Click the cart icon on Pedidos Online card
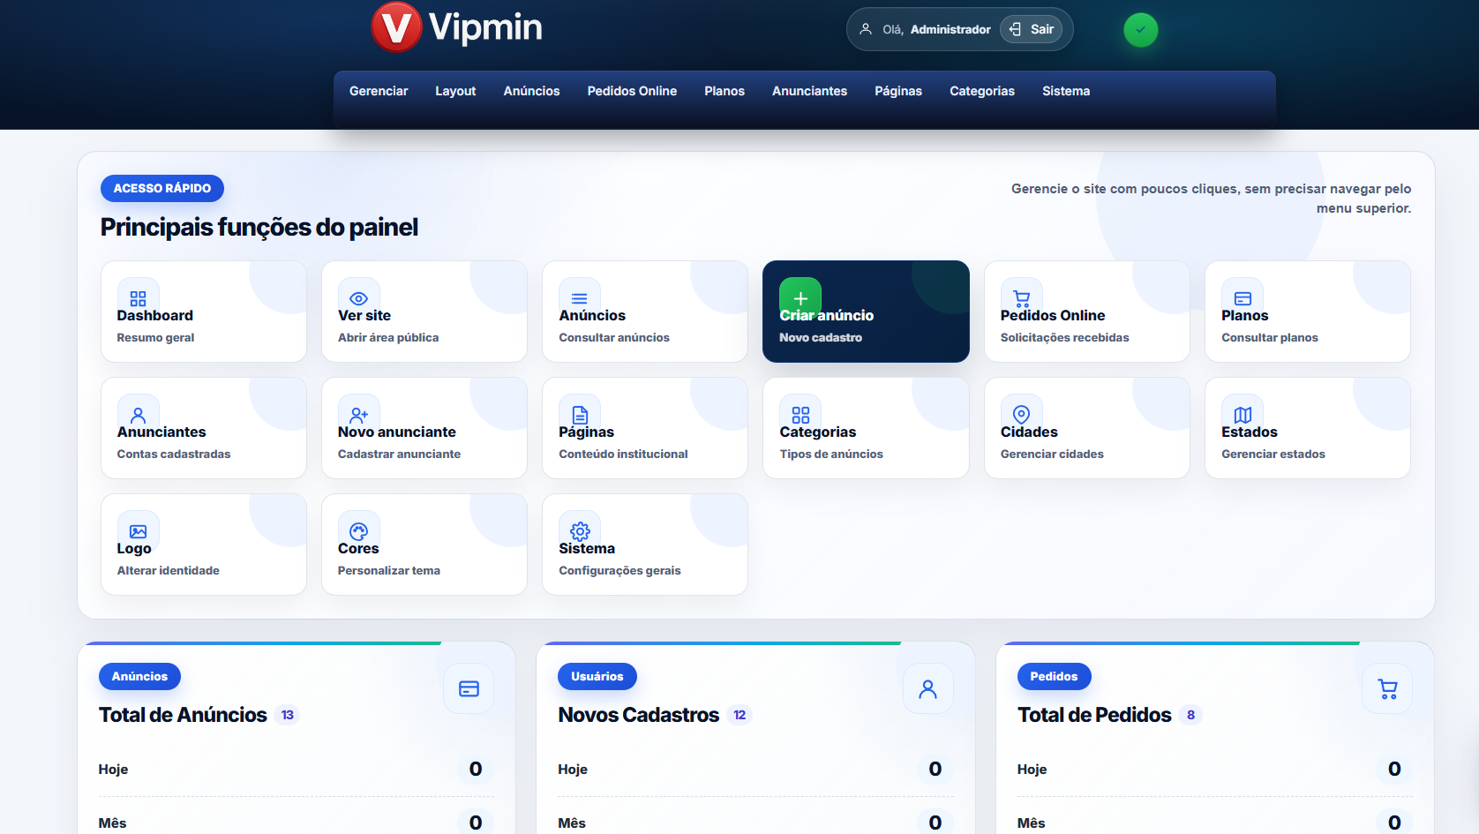Viewport: 1479px width, 834px height. (x=1022, y=298)
